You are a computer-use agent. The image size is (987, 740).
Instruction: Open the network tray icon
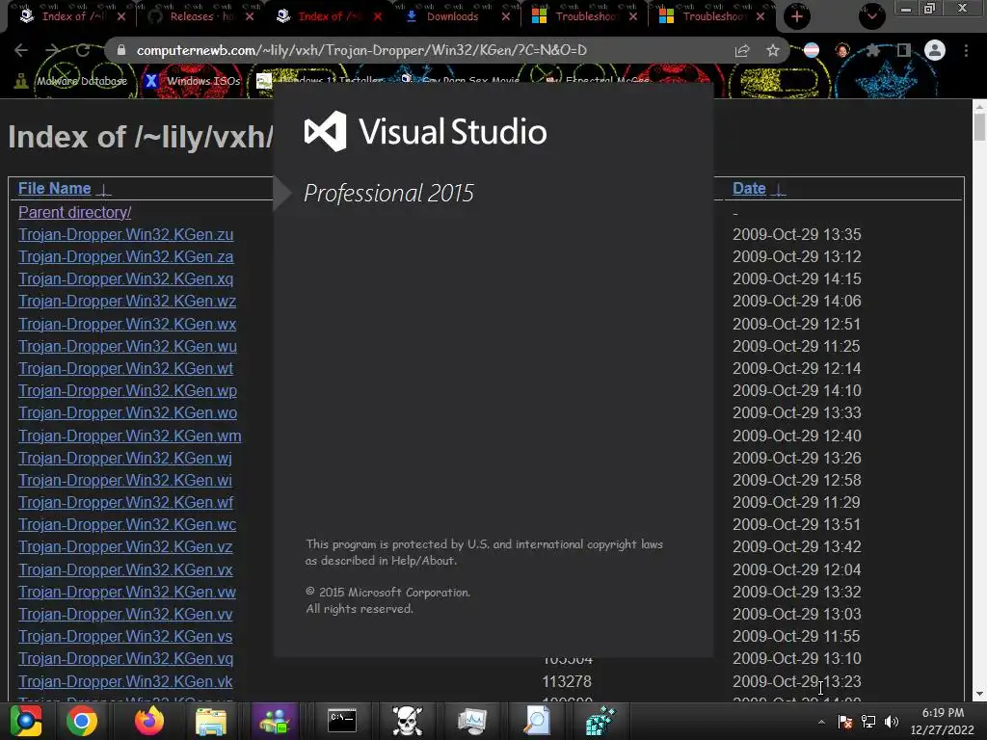pos(868,722)
